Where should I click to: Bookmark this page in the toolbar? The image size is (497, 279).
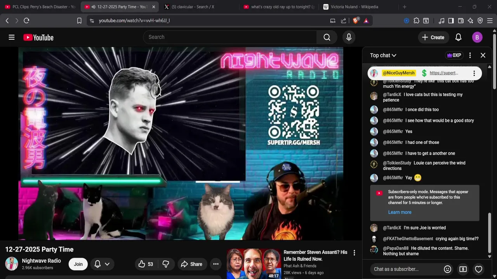click(79, 21)
